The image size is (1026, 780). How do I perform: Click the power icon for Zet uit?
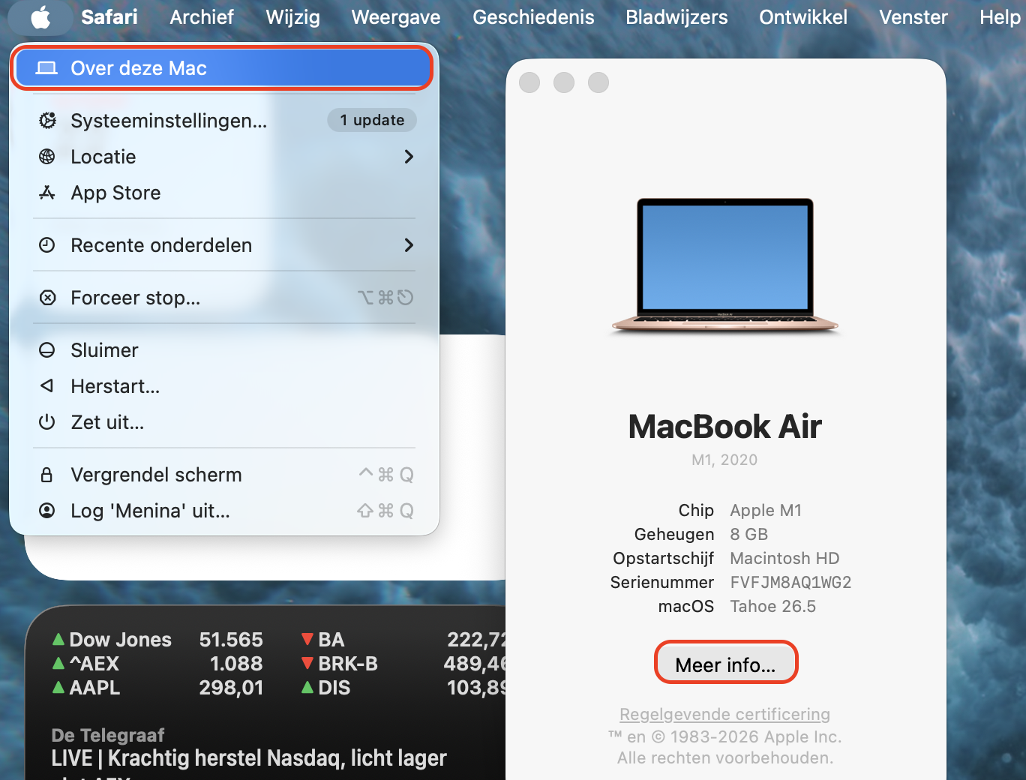pyautogui.click(x=47, y=422)
